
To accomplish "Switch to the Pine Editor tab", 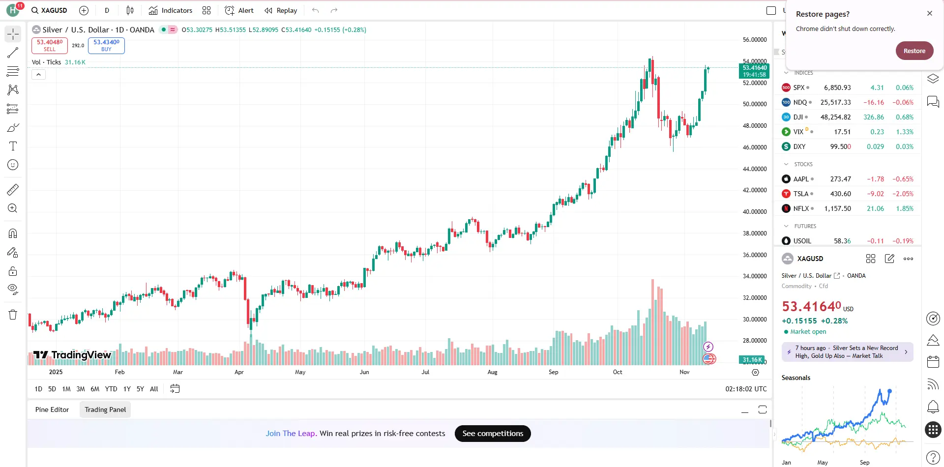I will pos(52,409).
